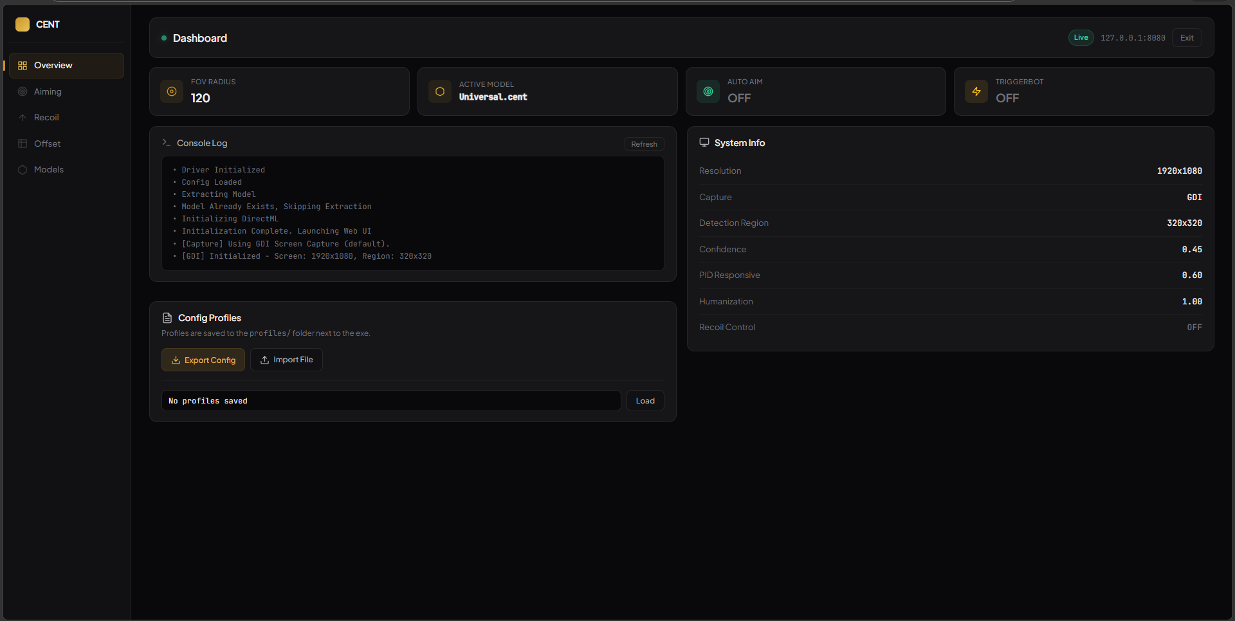Viewport: 1235px width, 621px height.
Task: Click the Auto Aim green target icon
Action: point(708,91)
